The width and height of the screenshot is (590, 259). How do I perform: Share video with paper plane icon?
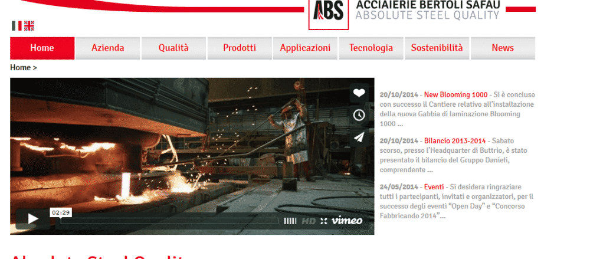point(359,137)
